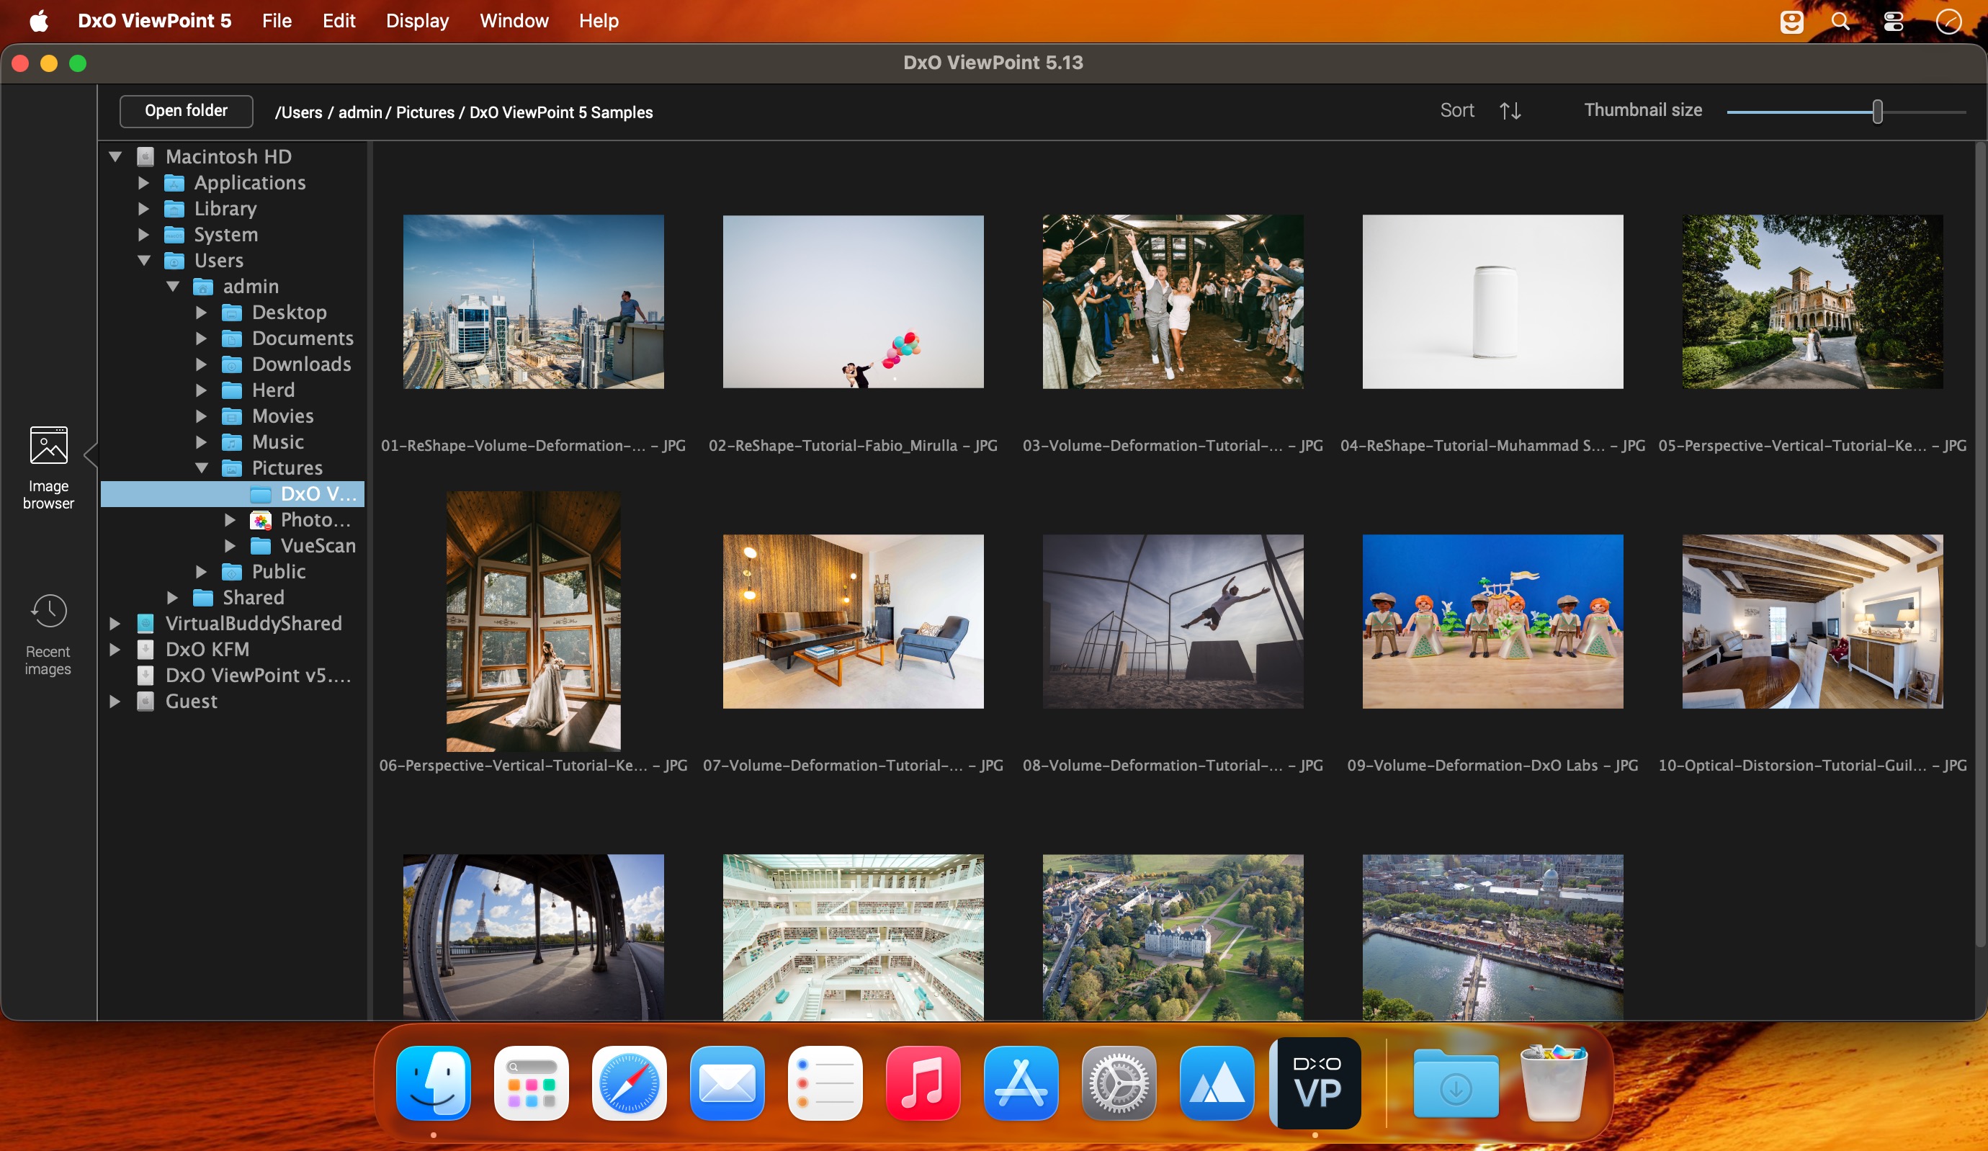Open Trash from the Dock
The image size is (1988, 1151).
[x=1554, y=1083]
